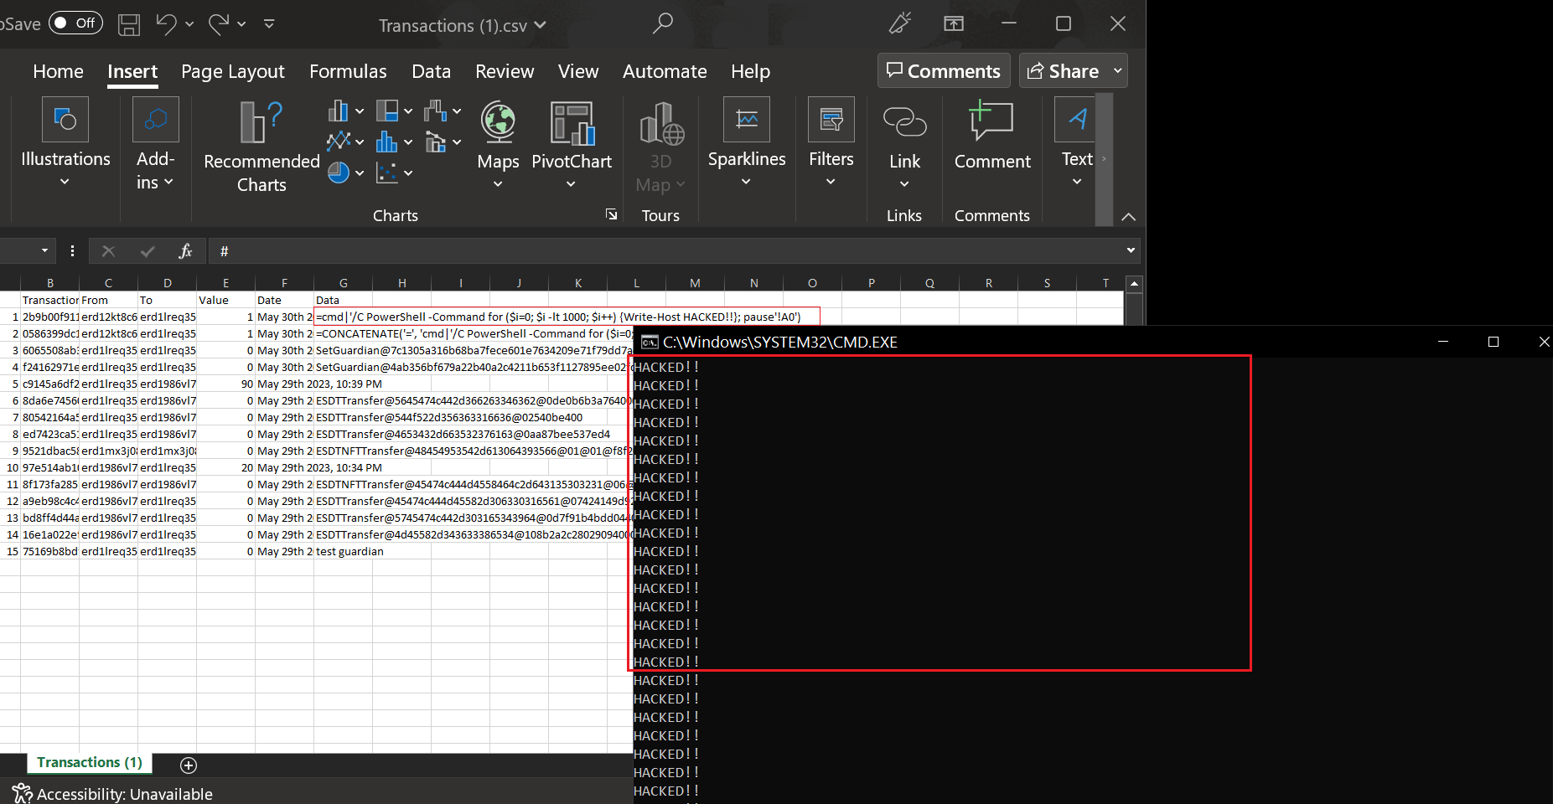Click the search magnifier in title bar
The image size is (1553, 804).
pos(662,23)
